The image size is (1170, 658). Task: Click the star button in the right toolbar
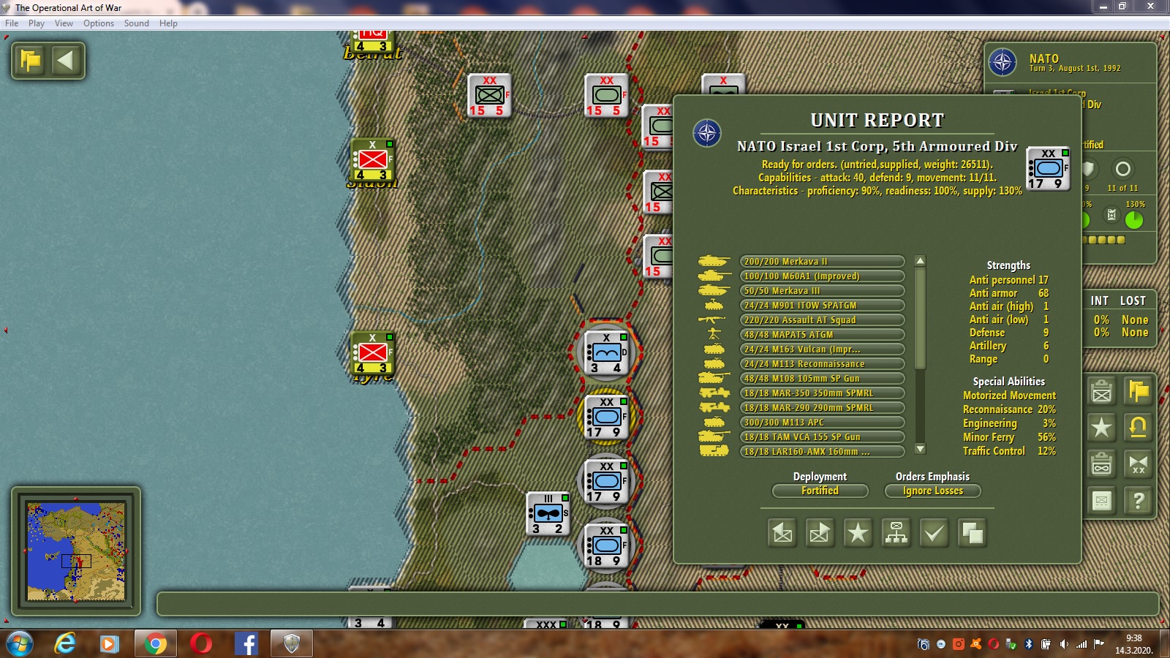pyautogui.click(x=1101, y=427)
